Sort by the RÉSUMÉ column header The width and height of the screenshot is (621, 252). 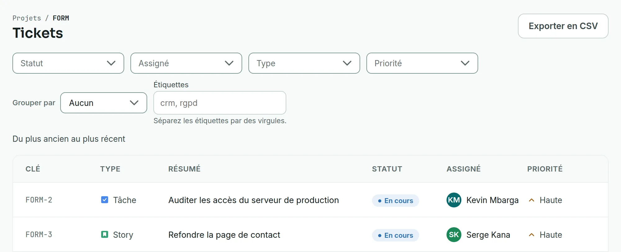click(184, 169)
